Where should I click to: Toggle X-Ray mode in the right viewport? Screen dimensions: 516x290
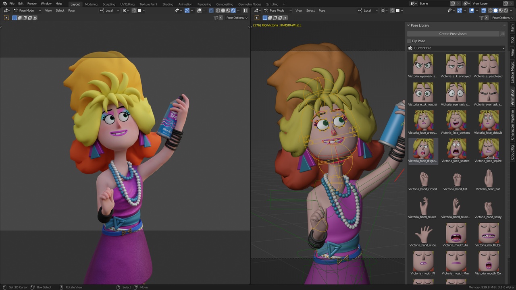(x=484, y=10)
